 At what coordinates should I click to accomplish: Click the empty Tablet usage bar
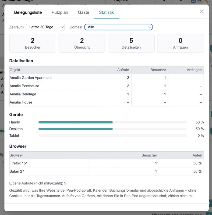point(112,136)
